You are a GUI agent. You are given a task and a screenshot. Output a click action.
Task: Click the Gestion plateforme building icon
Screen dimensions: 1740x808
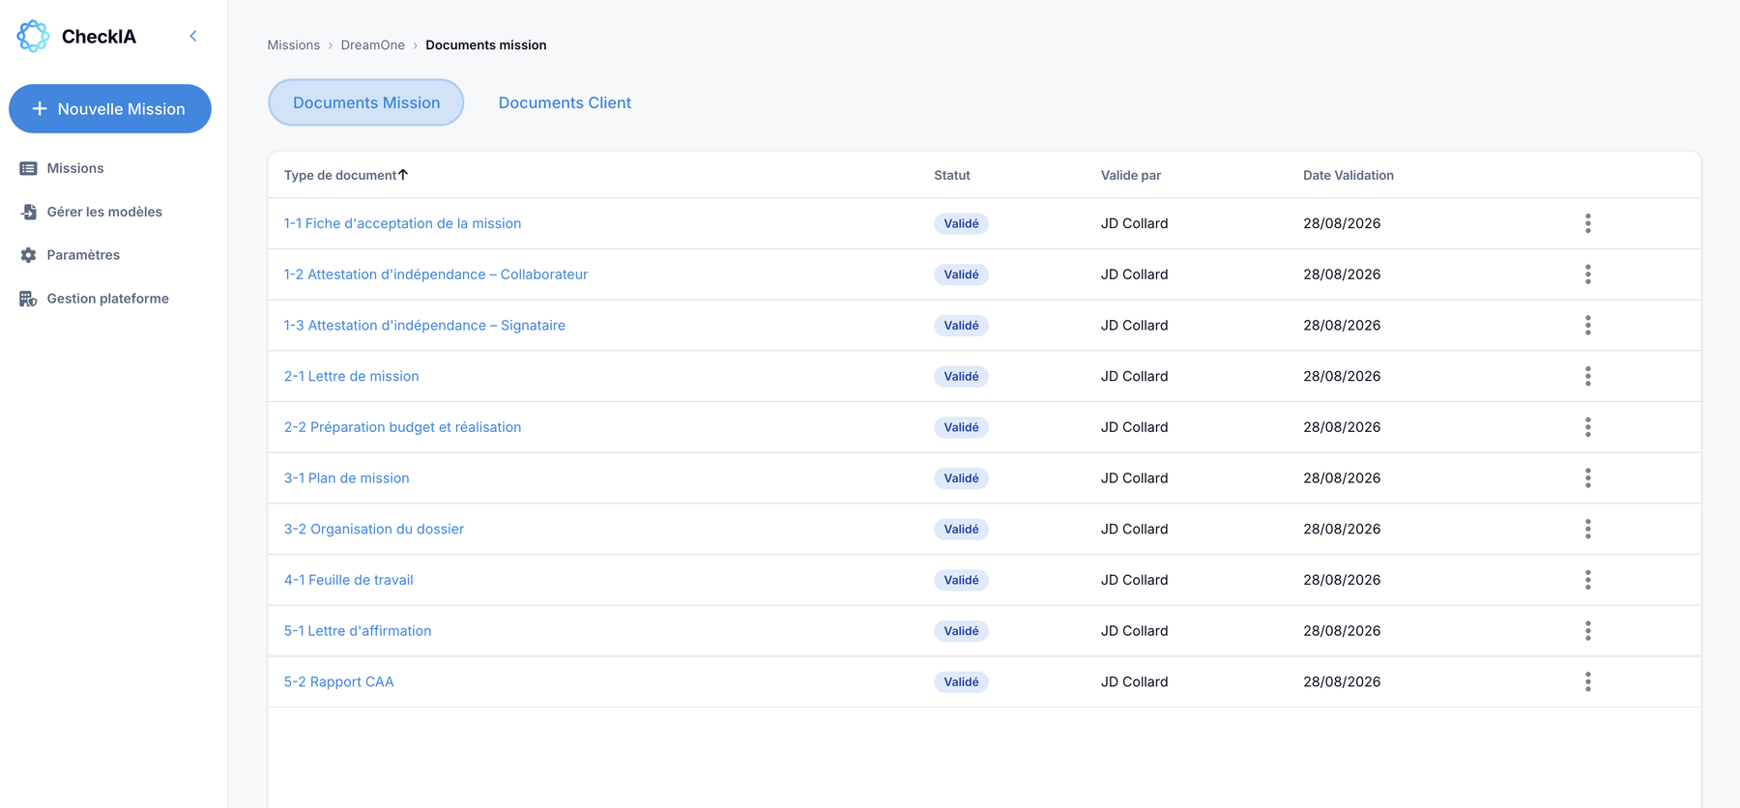(x=28, y=299)
